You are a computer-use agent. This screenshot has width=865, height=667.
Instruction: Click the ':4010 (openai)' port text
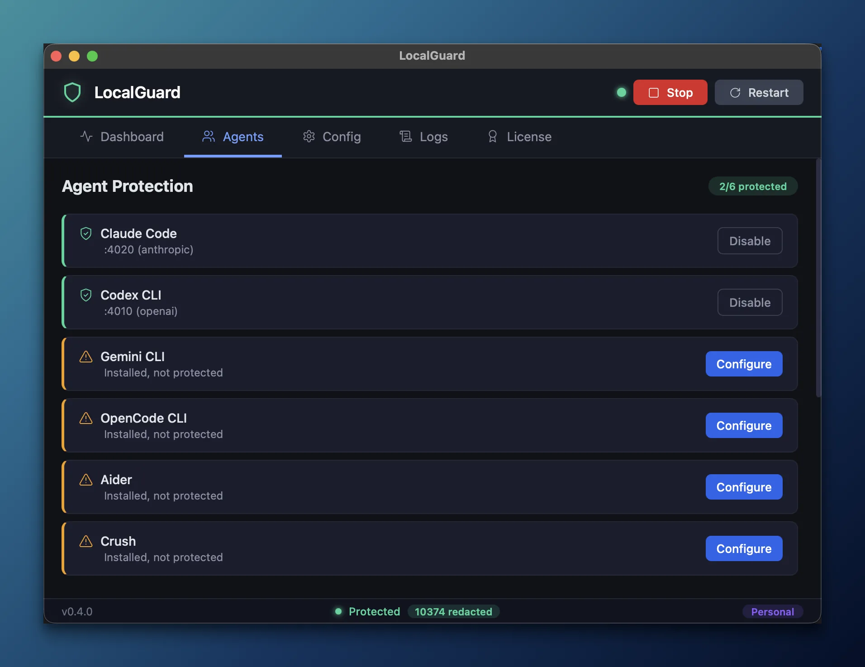point(141,311)
